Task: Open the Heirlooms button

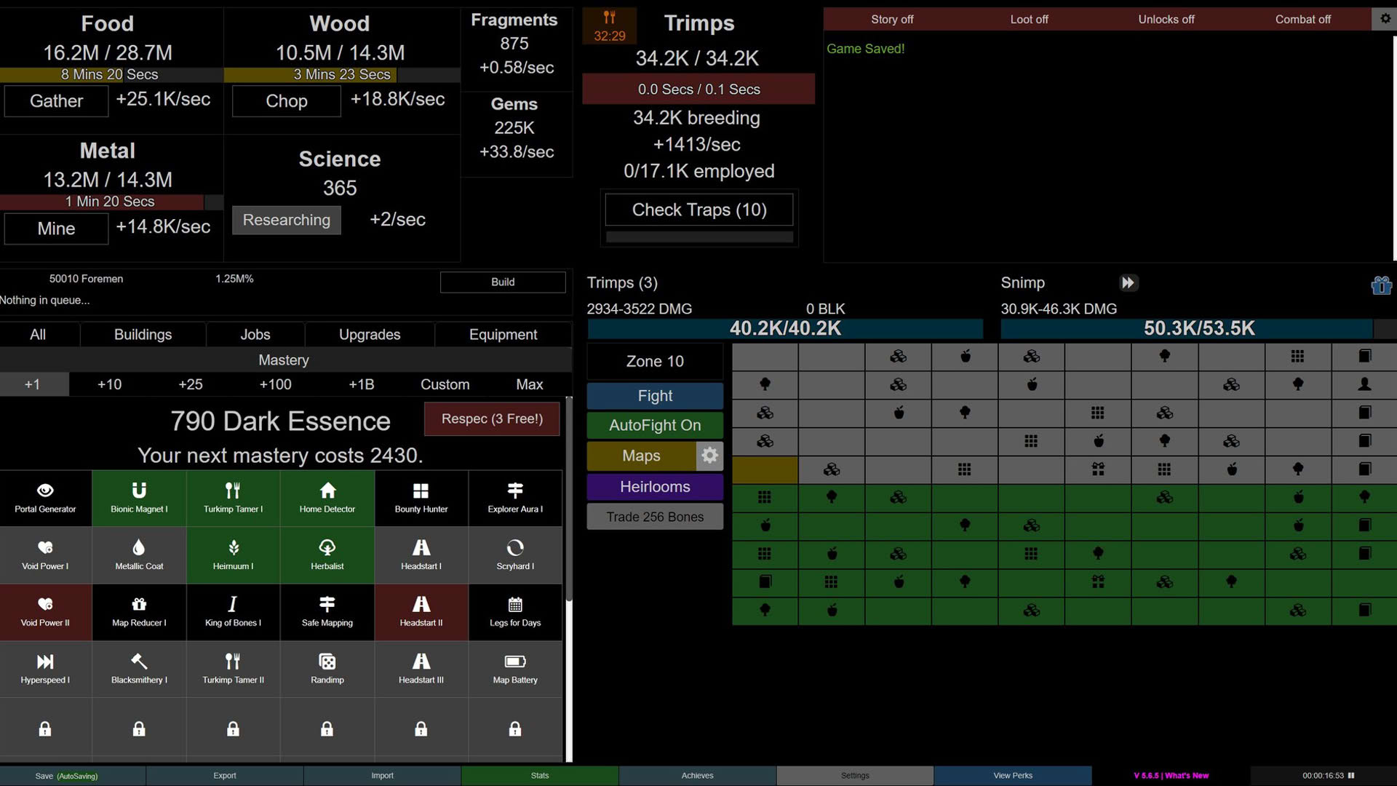Action: [655, 486]
